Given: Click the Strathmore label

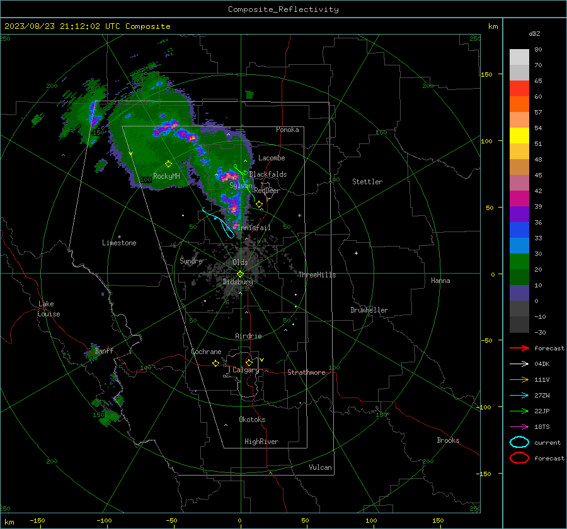Looking at the screenshot, I should point(307,372).
